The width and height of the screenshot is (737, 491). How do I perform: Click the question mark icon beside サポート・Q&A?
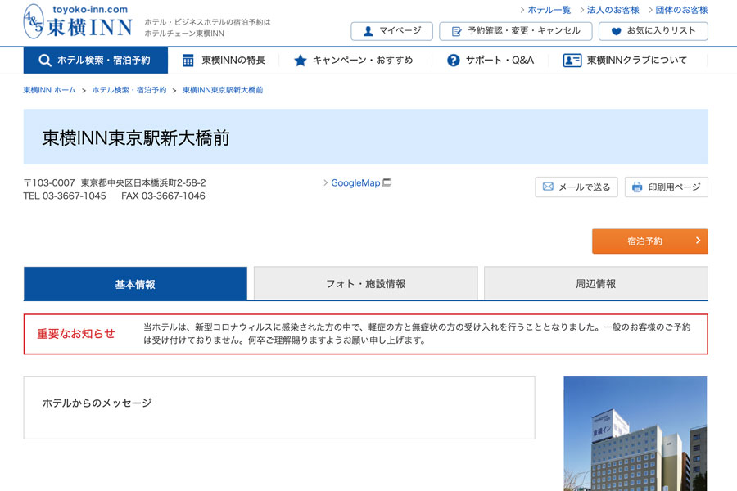[453, 60]
